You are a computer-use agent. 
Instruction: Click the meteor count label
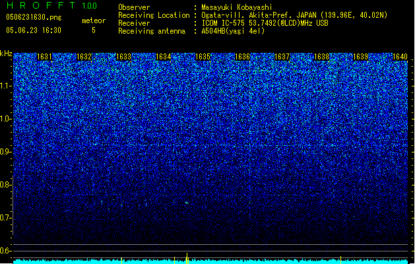pos(94,20)
